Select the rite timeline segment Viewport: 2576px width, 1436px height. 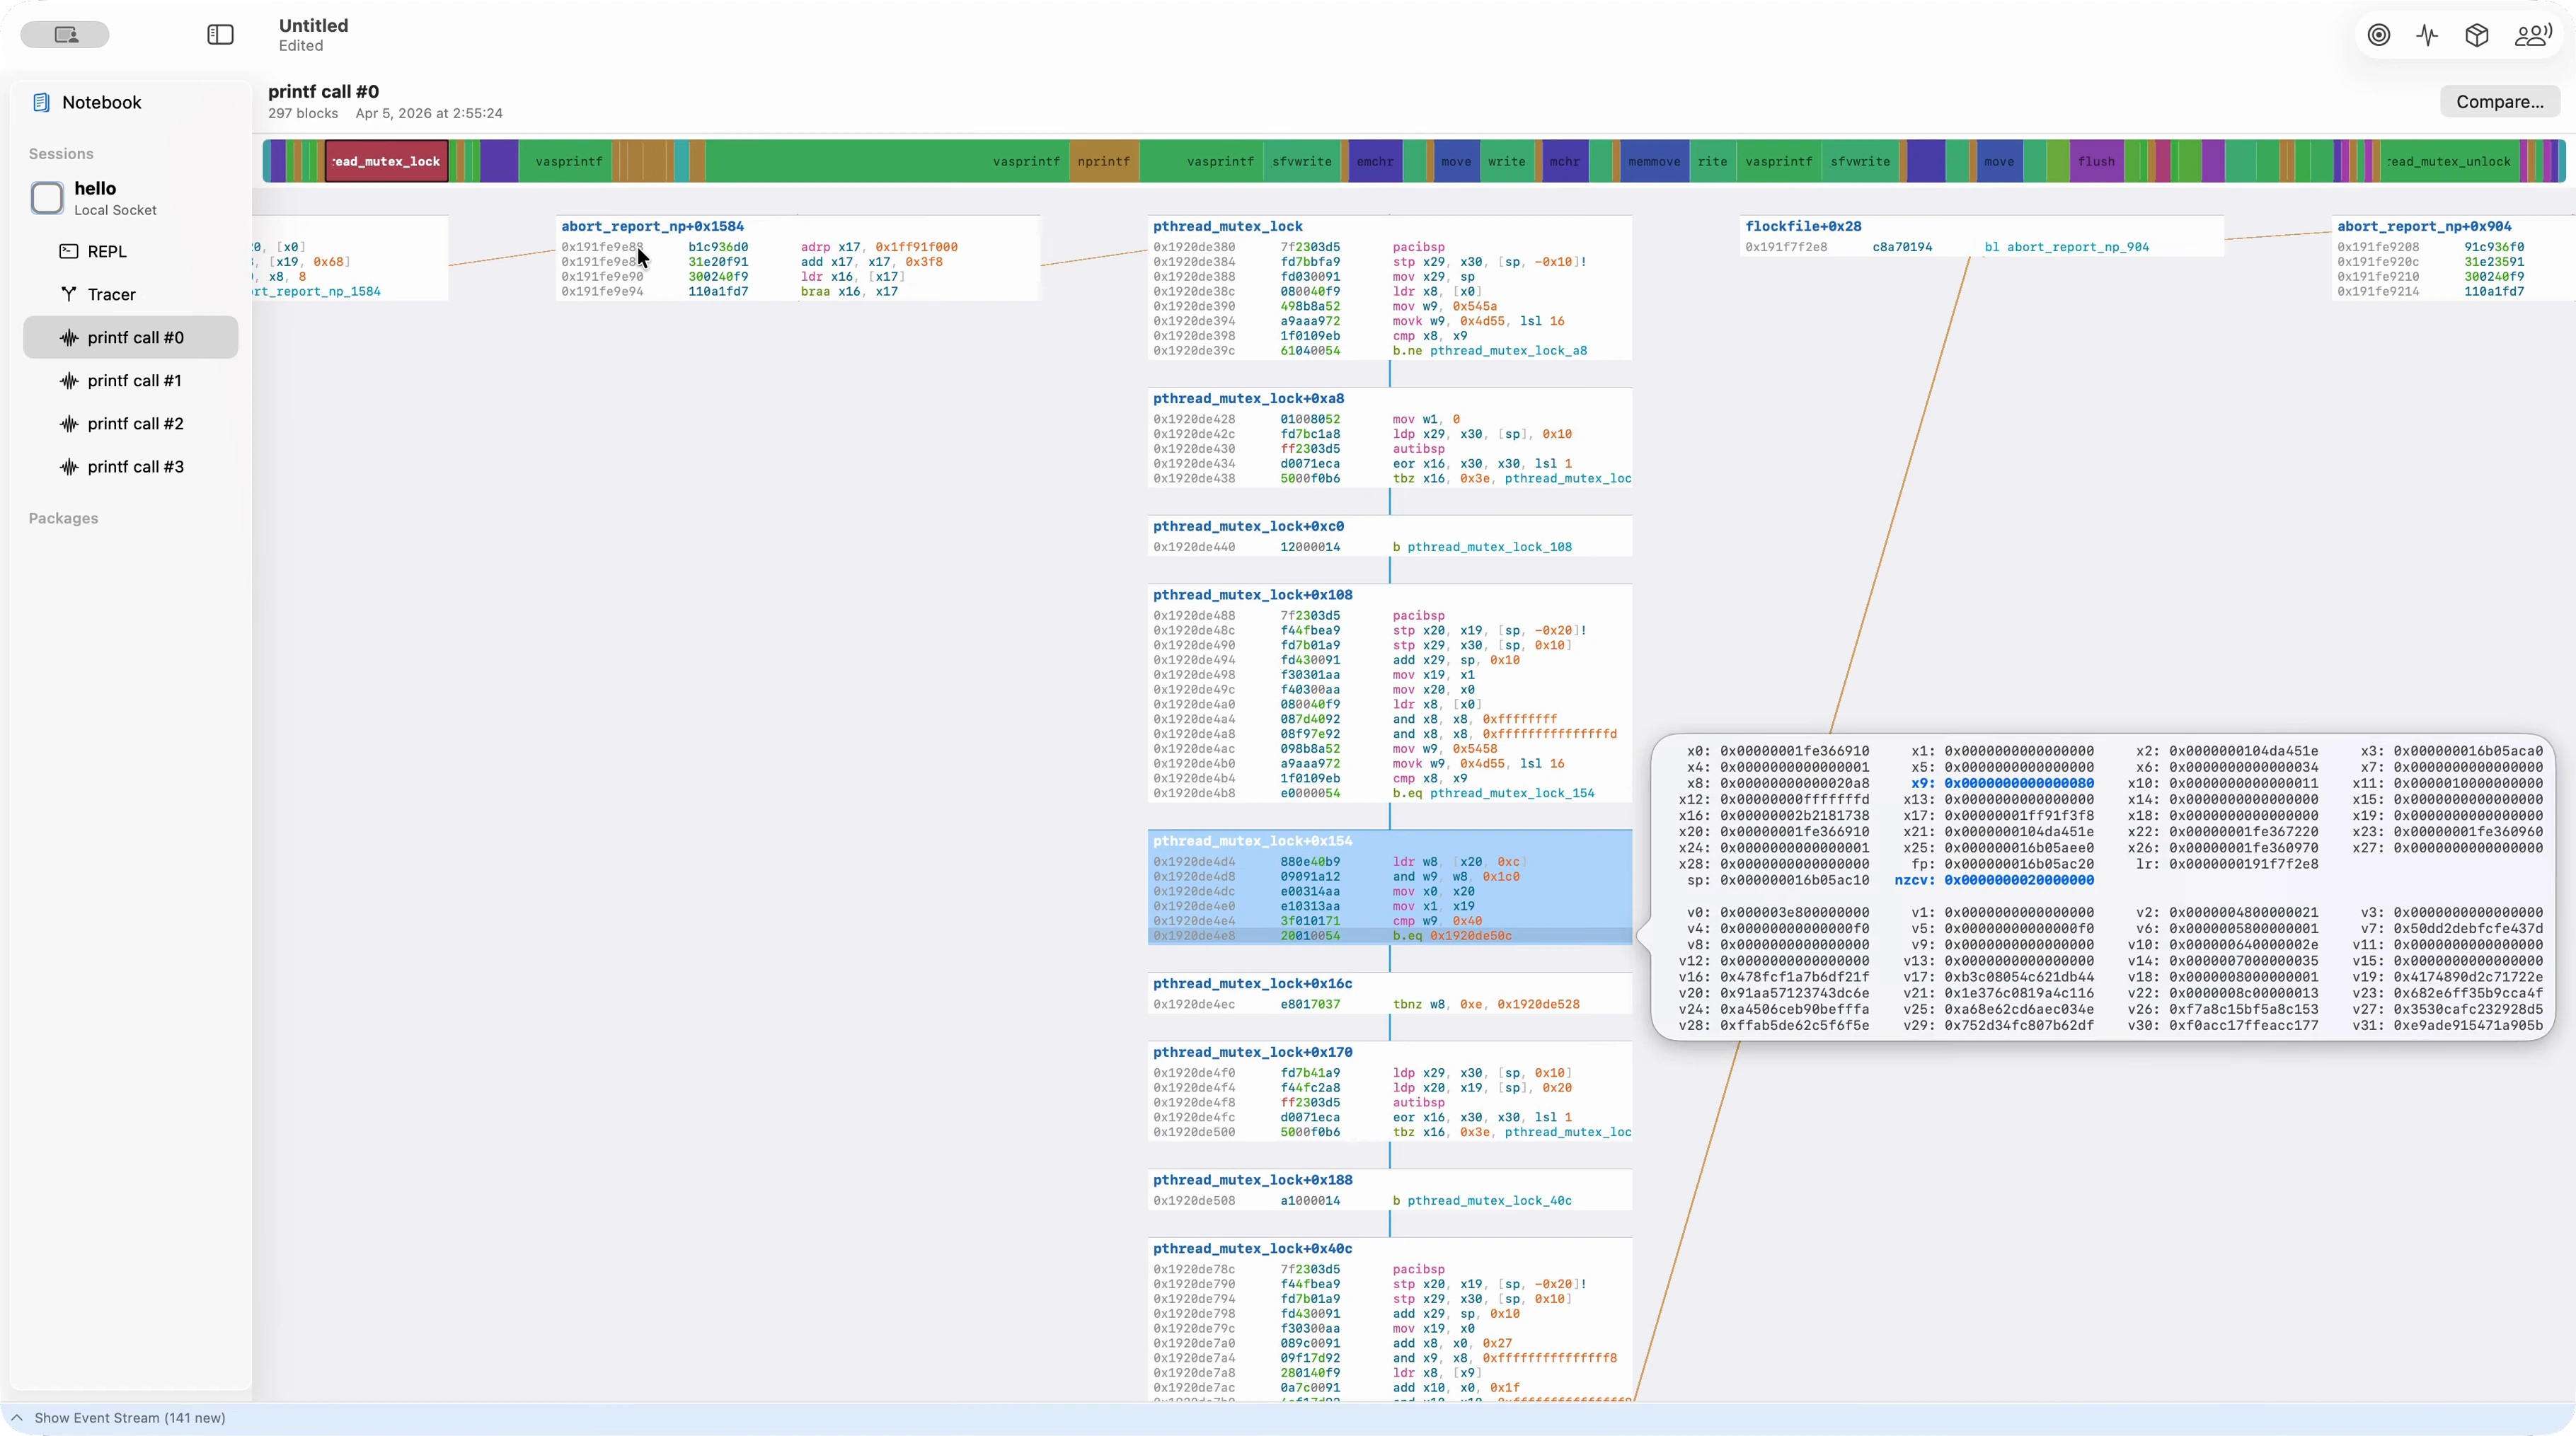click(1712, 161)
